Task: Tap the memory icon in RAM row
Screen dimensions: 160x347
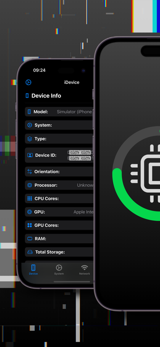Action: 30,239
